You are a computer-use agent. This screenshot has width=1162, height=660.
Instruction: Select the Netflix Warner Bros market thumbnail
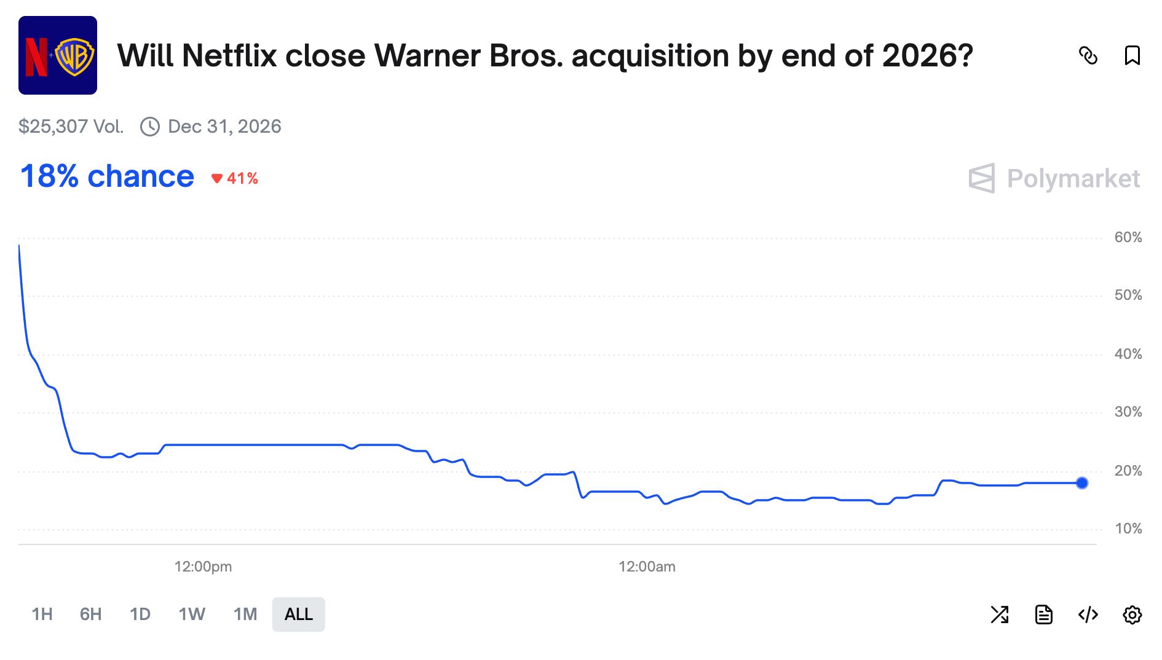(x=58, y=55)
